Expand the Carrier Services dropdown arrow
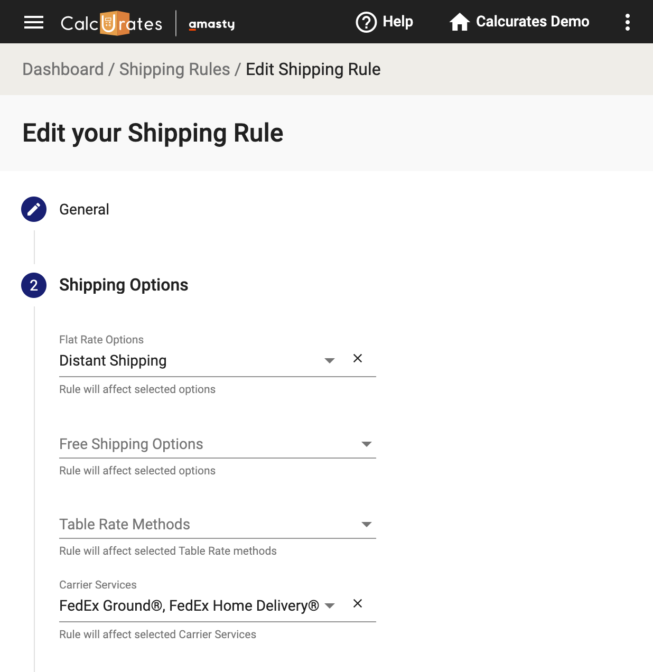The height and width of the screenshot is (672, 653). (x=330, y=606)
